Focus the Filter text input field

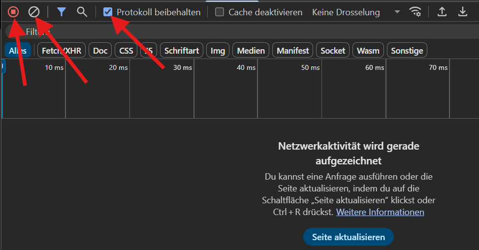pos(242,32)
